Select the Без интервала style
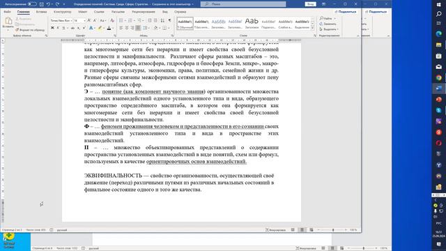The image size is (446, 251). click(x=201, y=23)
